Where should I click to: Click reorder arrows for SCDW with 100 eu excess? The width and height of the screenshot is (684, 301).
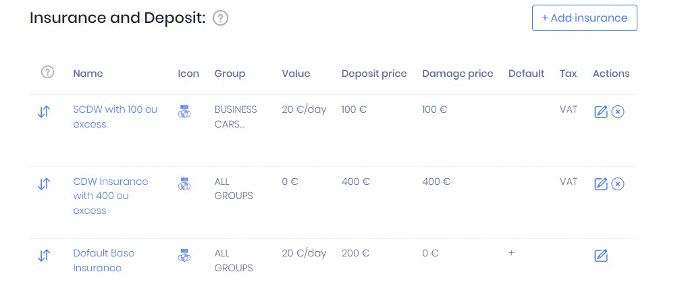[44, 112]
